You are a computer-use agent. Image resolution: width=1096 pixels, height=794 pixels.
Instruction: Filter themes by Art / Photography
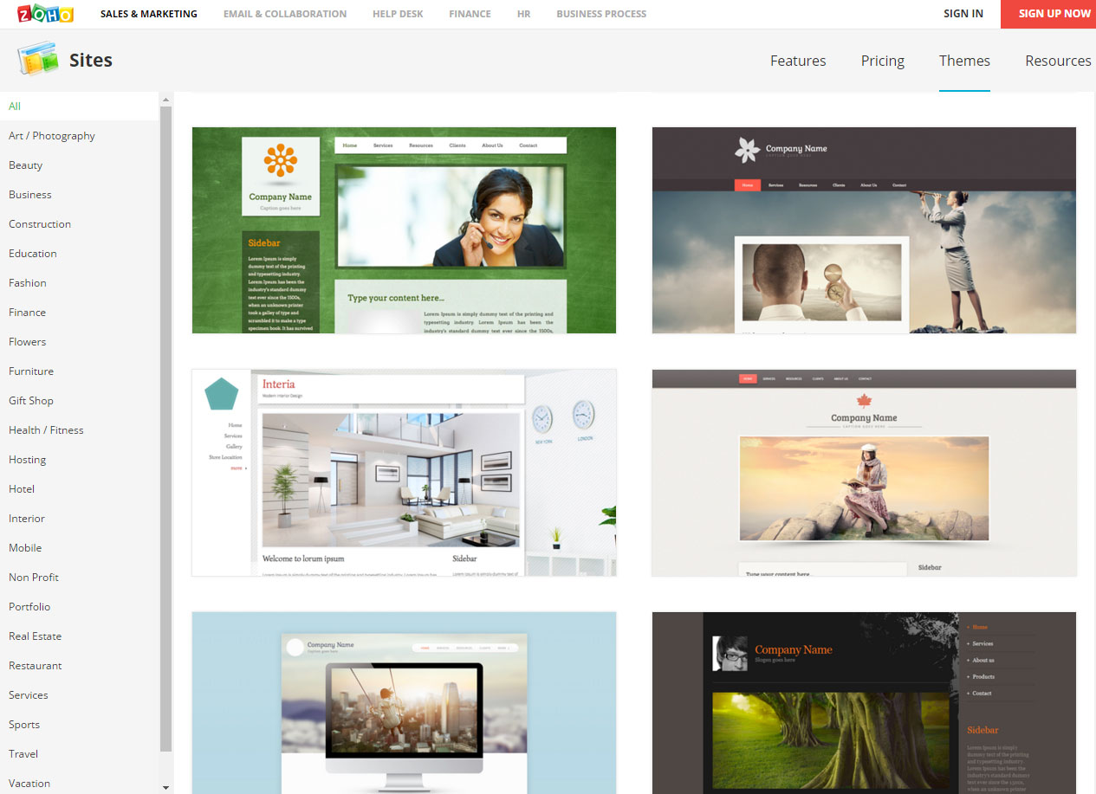52,136
